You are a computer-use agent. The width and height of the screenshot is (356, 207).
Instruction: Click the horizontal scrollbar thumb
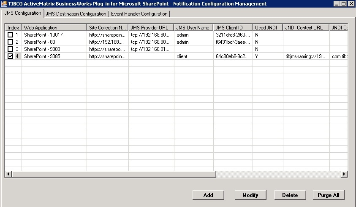coord(114,174)
